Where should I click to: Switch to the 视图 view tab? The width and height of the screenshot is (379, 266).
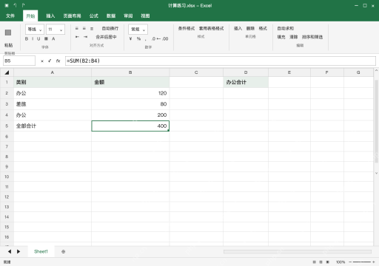coord(145,16)
